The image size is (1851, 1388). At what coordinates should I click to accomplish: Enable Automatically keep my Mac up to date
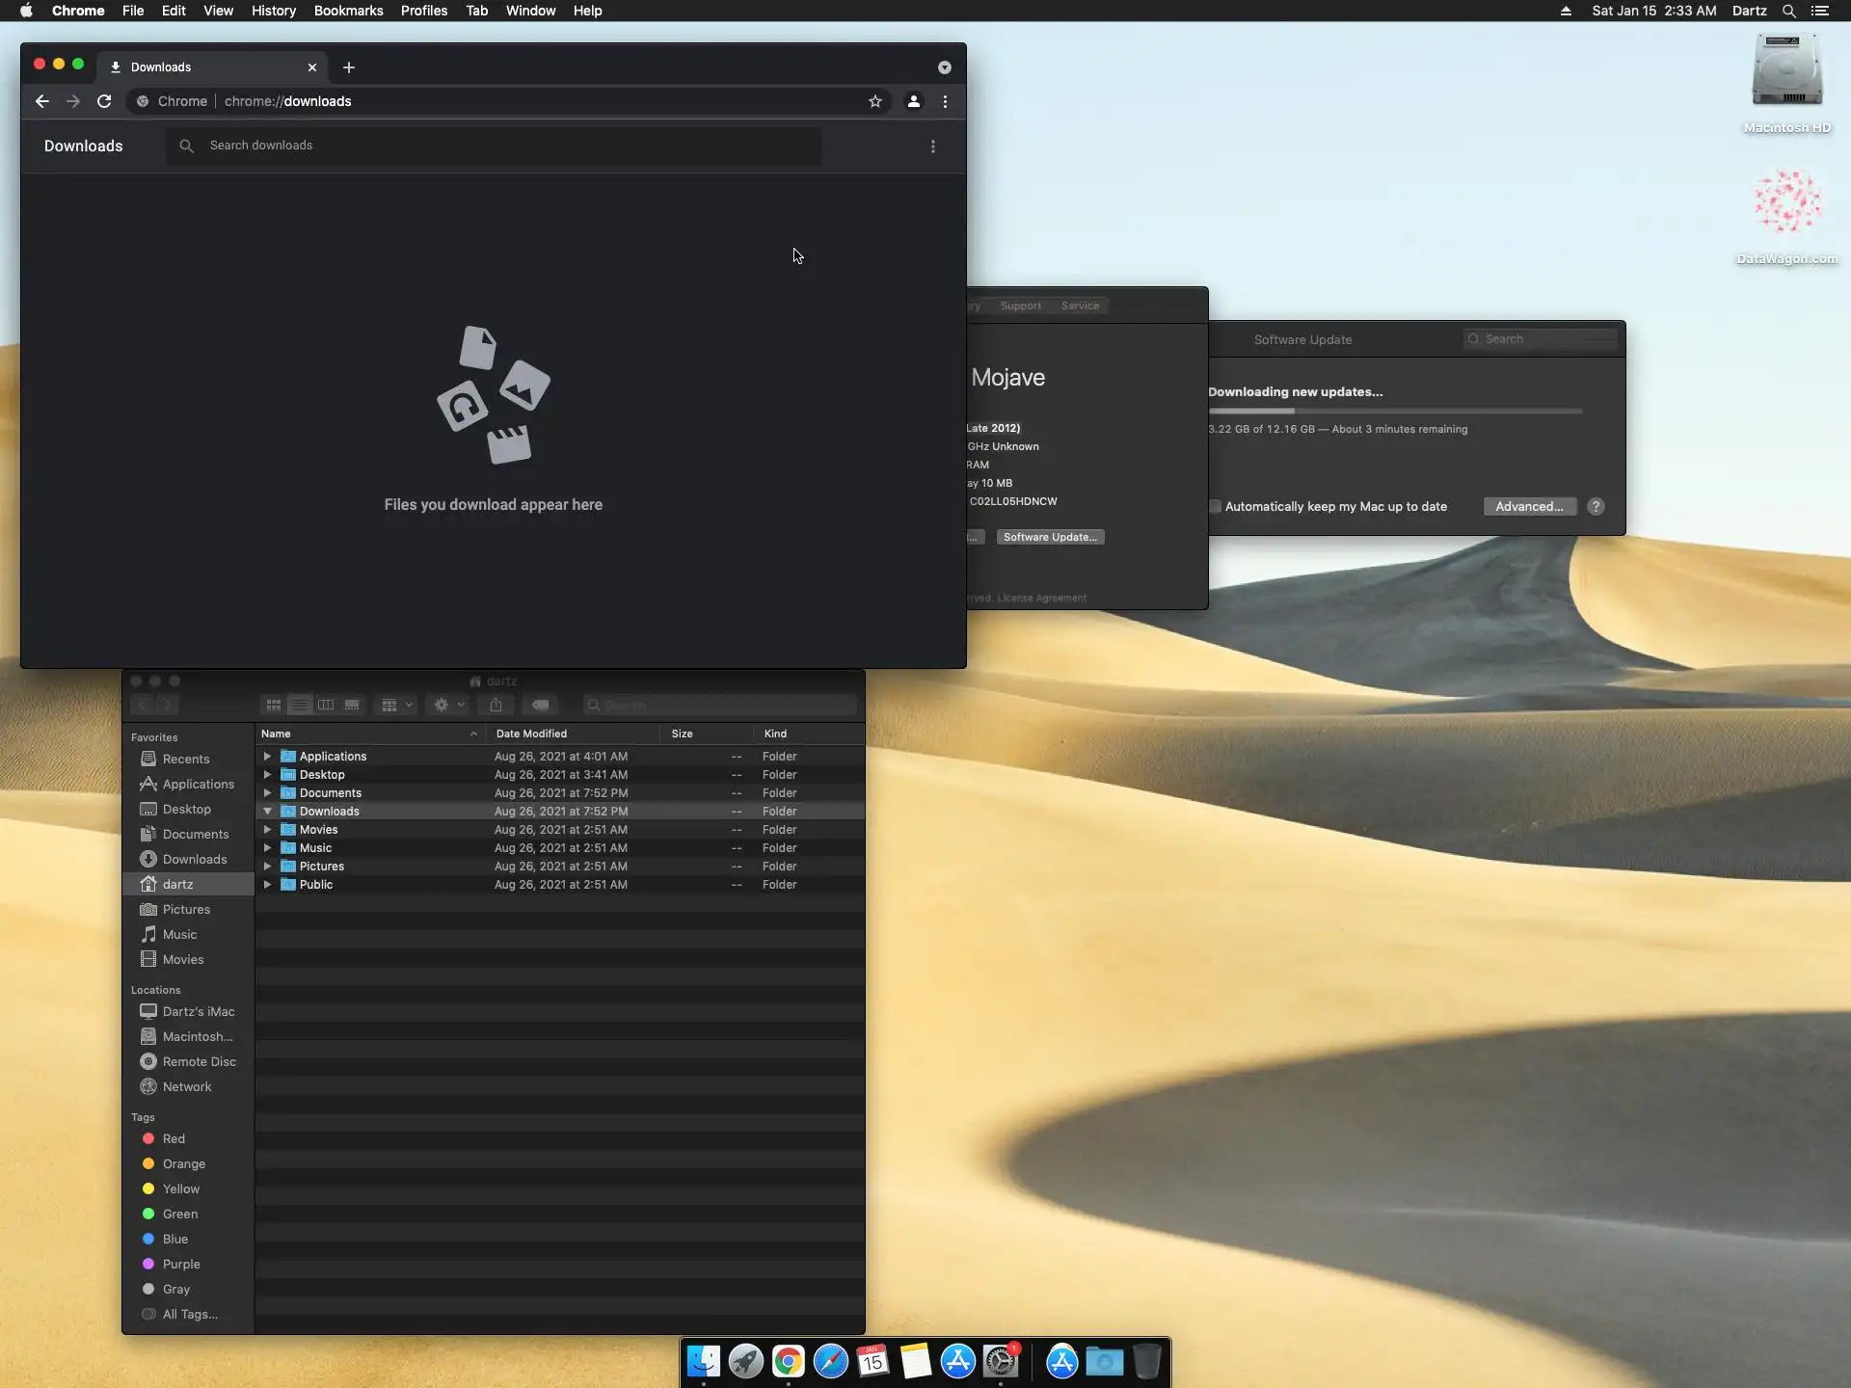[1216, 507]
